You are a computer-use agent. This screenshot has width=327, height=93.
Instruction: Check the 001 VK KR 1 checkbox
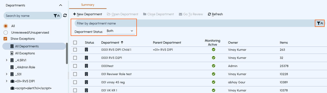[x=75, y=90]
